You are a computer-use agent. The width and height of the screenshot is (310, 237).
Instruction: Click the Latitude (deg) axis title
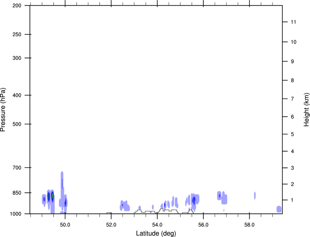[156, 233]
